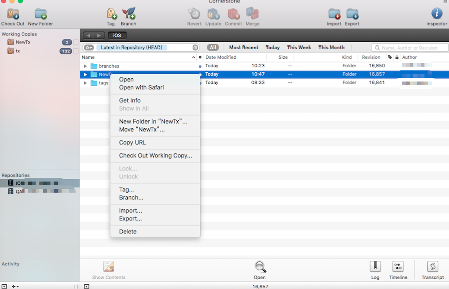Collapse the bottom pane toggle beside status bar
Viewport: 449px width, 289px height.
click(87, 286)
